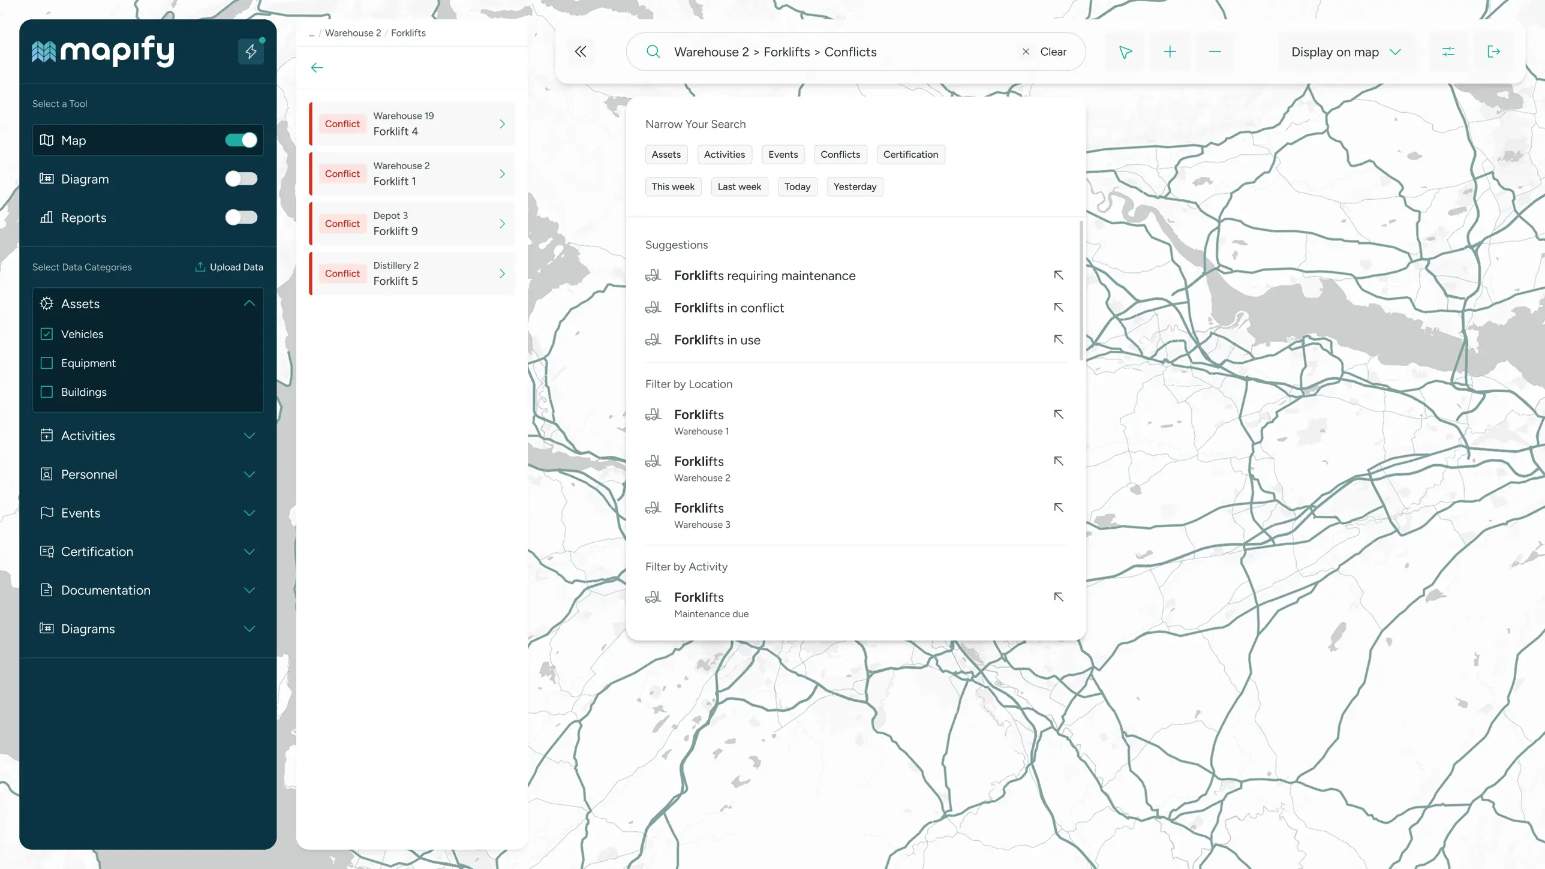Select the pointer tool on the map toolbar
The width and height of the screenshot is (1545, 869).
(1125, 52)
